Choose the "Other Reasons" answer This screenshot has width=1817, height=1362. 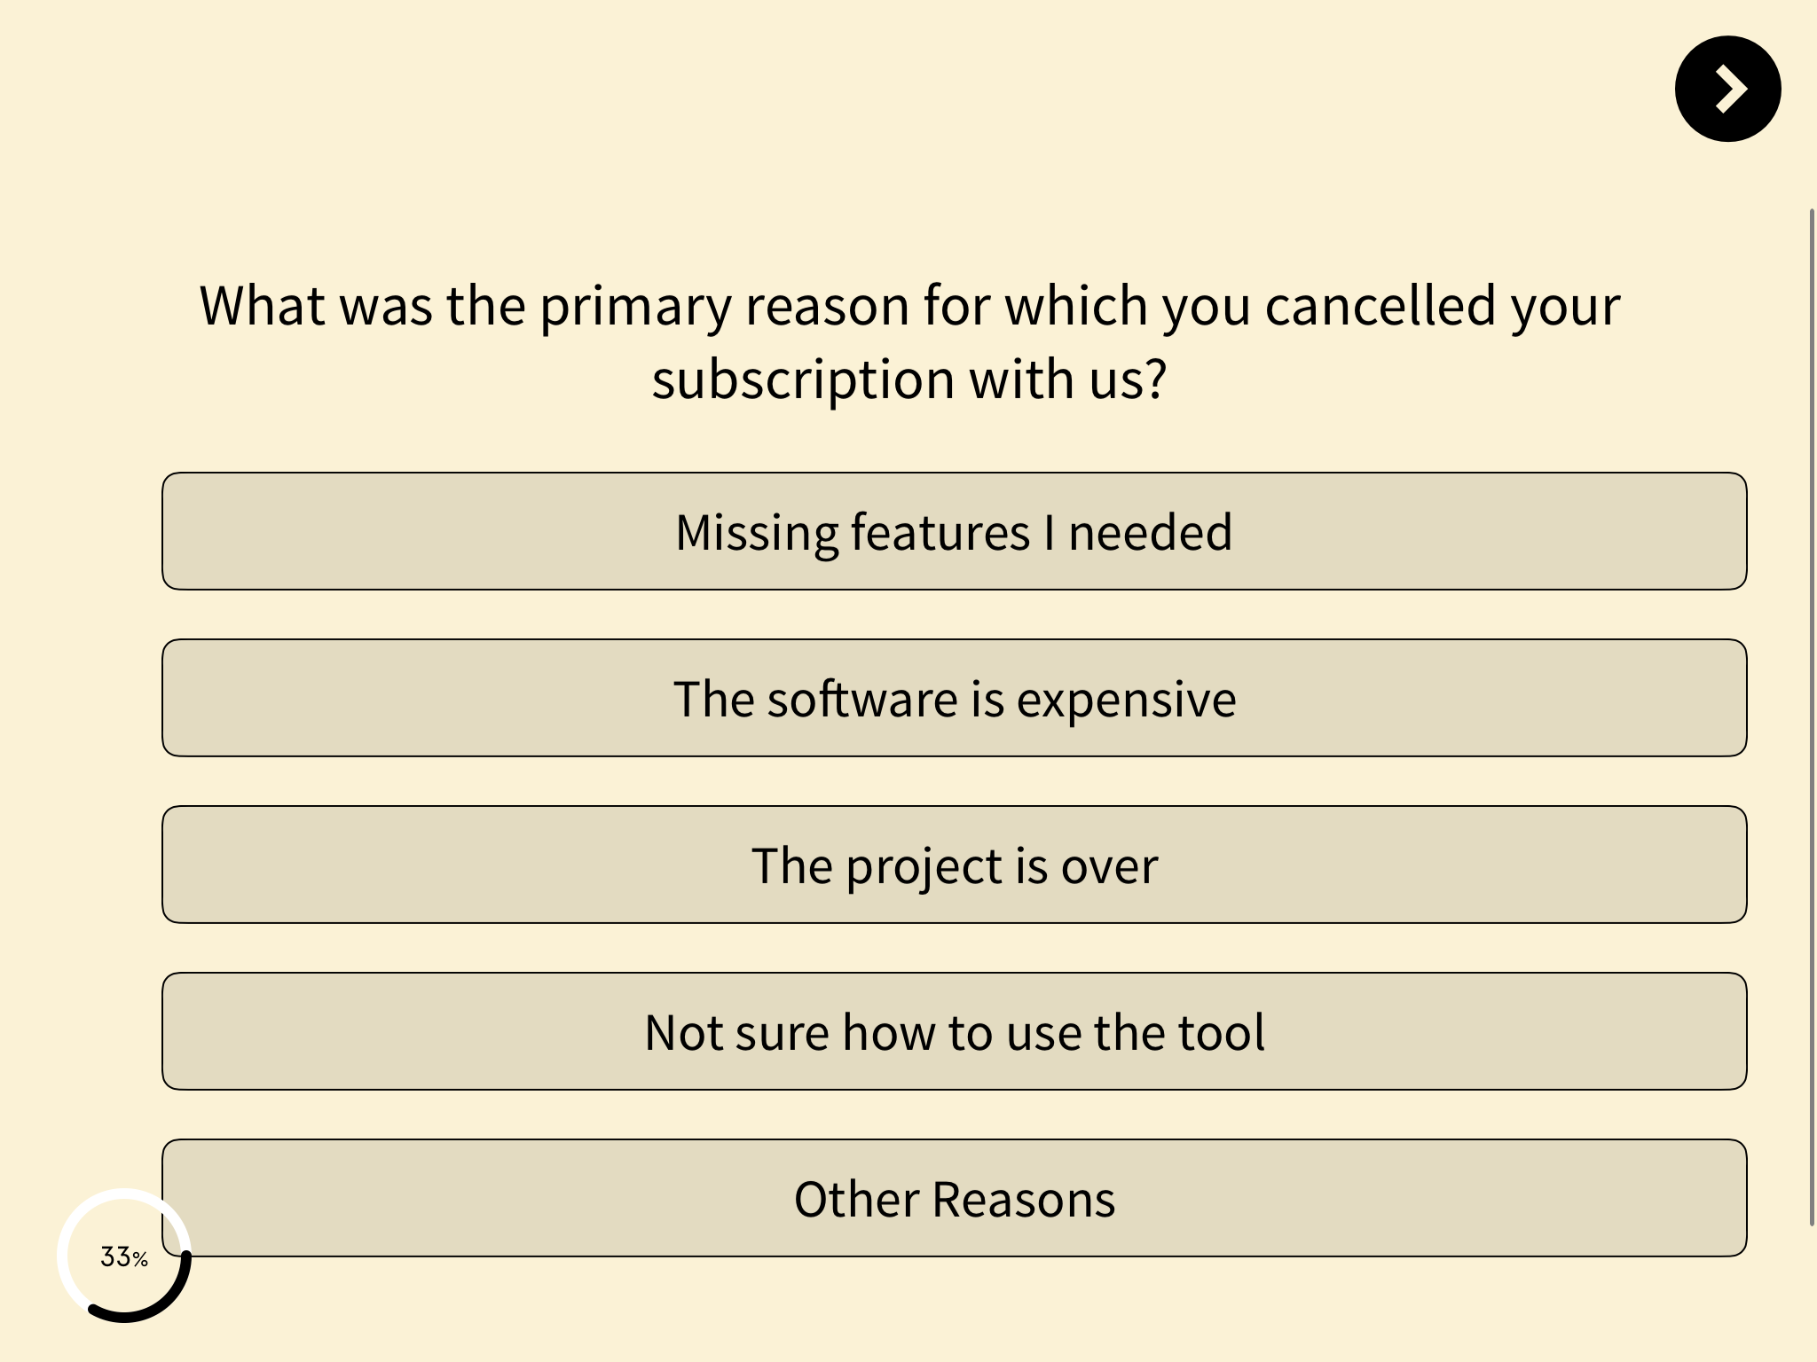[x=954, y=1198]
